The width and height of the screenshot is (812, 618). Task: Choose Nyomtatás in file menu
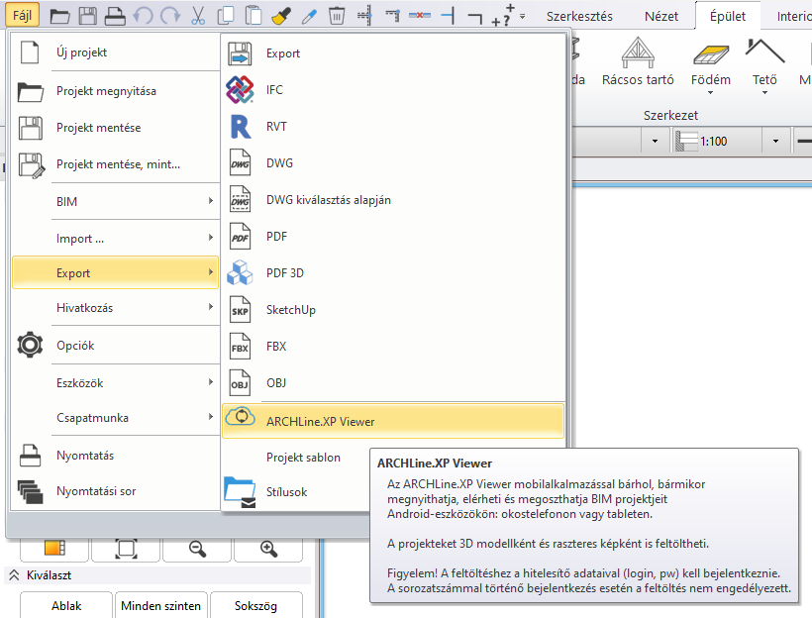(116, 456)
